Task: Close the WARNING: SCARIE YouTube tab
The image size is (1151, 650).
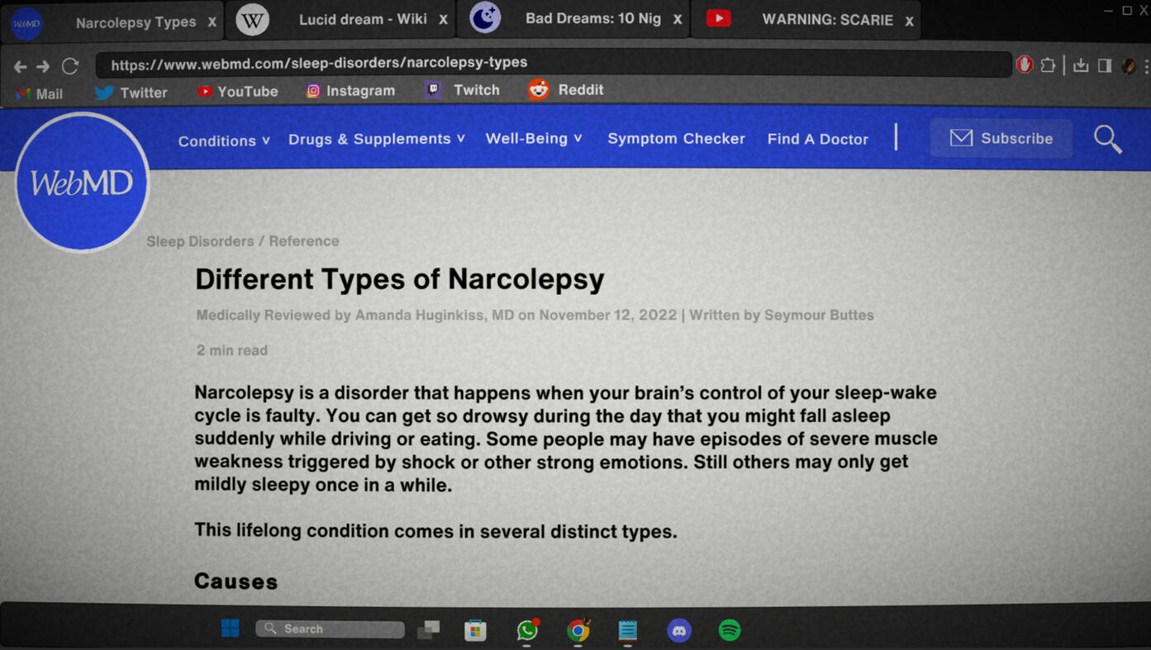Action: [909, 21]
